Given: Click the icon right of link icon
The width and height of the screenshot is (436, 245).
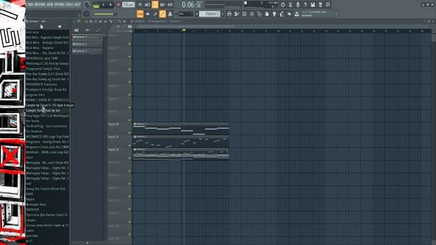Looking at the screenshot, I should [170, 14].
